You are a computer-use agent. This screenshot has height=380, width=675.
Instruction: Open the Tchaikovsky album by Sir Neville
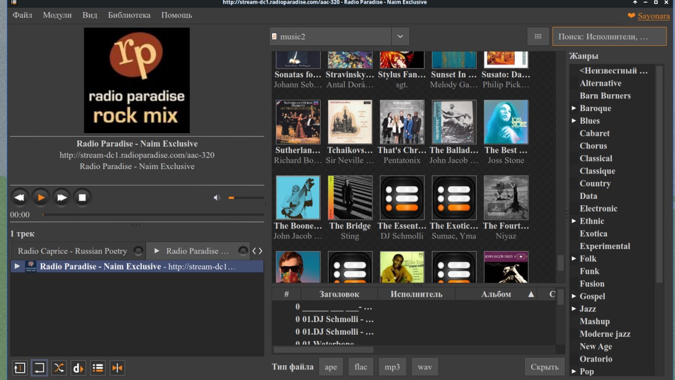[x=350, y=122]
